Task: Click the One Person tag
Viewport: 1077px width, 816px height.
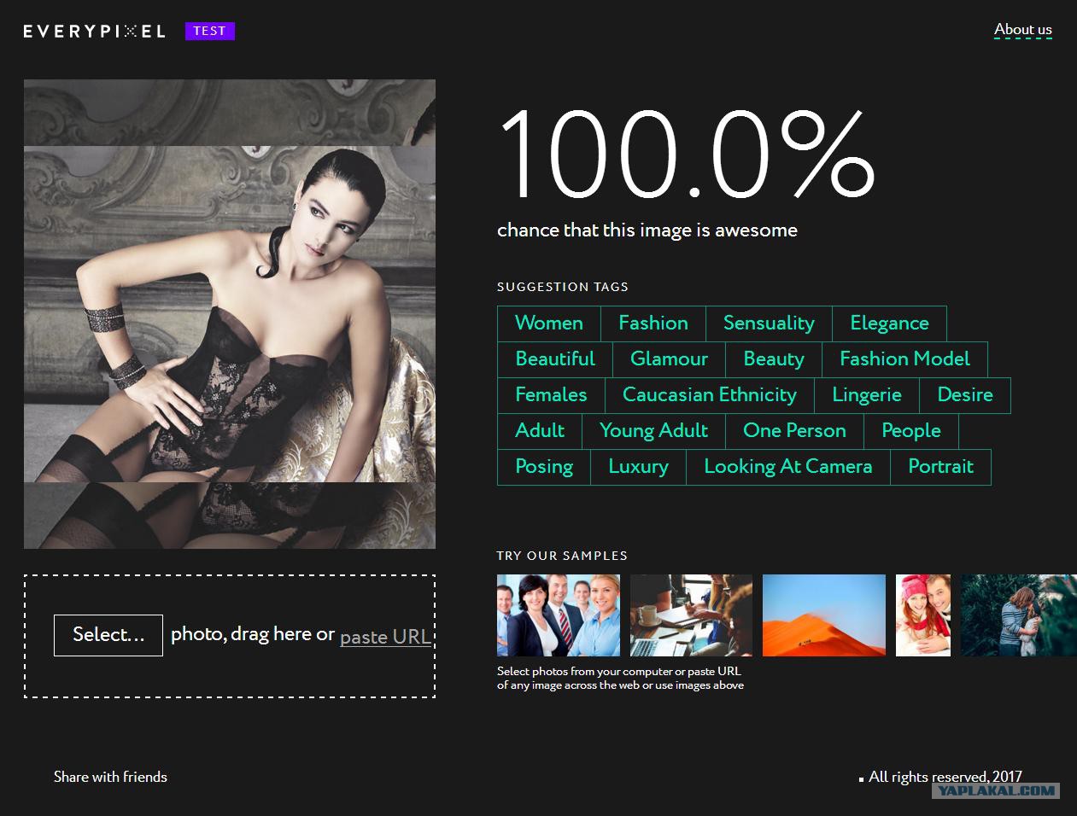Action: point(794,431)
